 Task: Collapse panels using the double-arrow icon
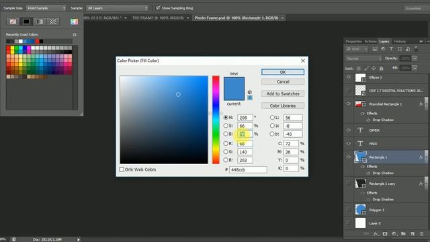click(x=421, y=41)
